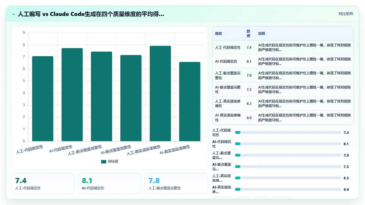The image size is (365, 205).
Task: Click the AI-代码规范性 bar in chart
Action: [72, 95]
